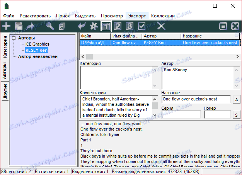This screenshot has height=175, width=242.
Task: Click the S button beside Номер
Action: coord(237,115)
